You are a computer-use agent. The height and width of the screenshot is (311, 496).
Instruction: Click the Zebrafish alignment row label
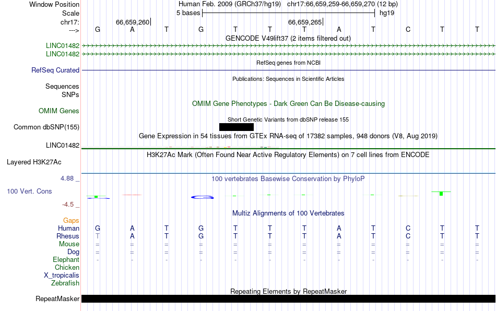[x=65, y=283]
